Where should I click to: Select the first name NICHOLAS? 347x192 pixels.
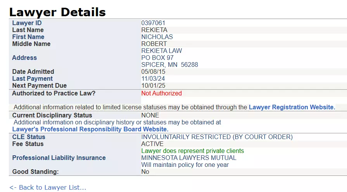157,37
